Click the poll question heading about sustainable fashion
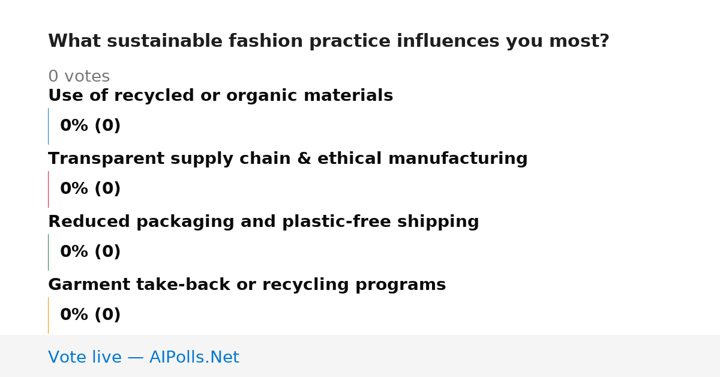Screen dimensions: 720x377 click(x=328, y=41)
